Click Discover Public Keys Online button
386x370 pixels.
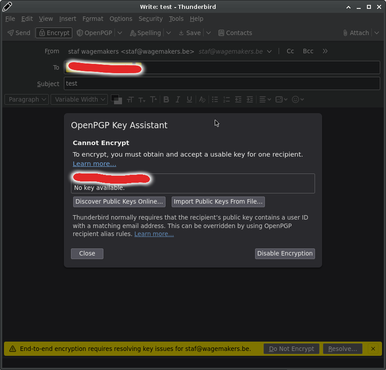pyautogui.click(x=119, y=201)
